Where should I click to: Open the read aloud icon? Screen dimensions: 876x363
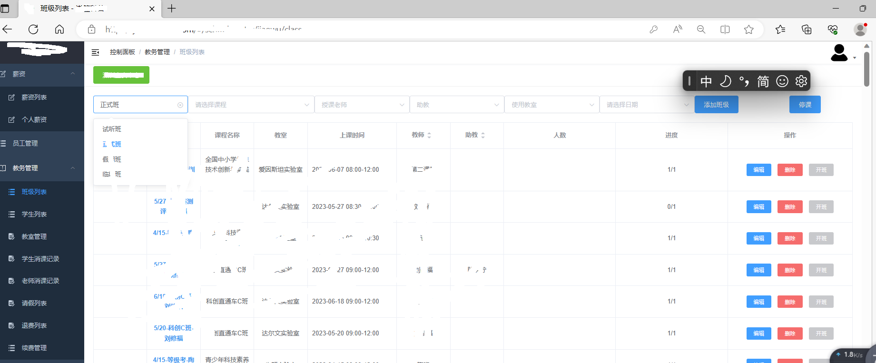tap(678, 29)
